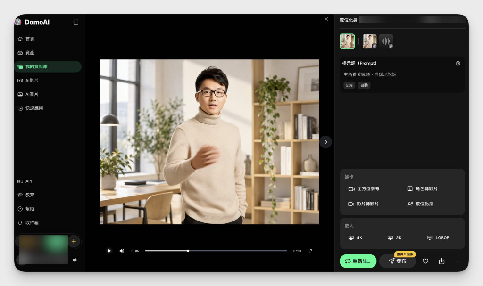Enter fullscreen video mode

point(310,251)
